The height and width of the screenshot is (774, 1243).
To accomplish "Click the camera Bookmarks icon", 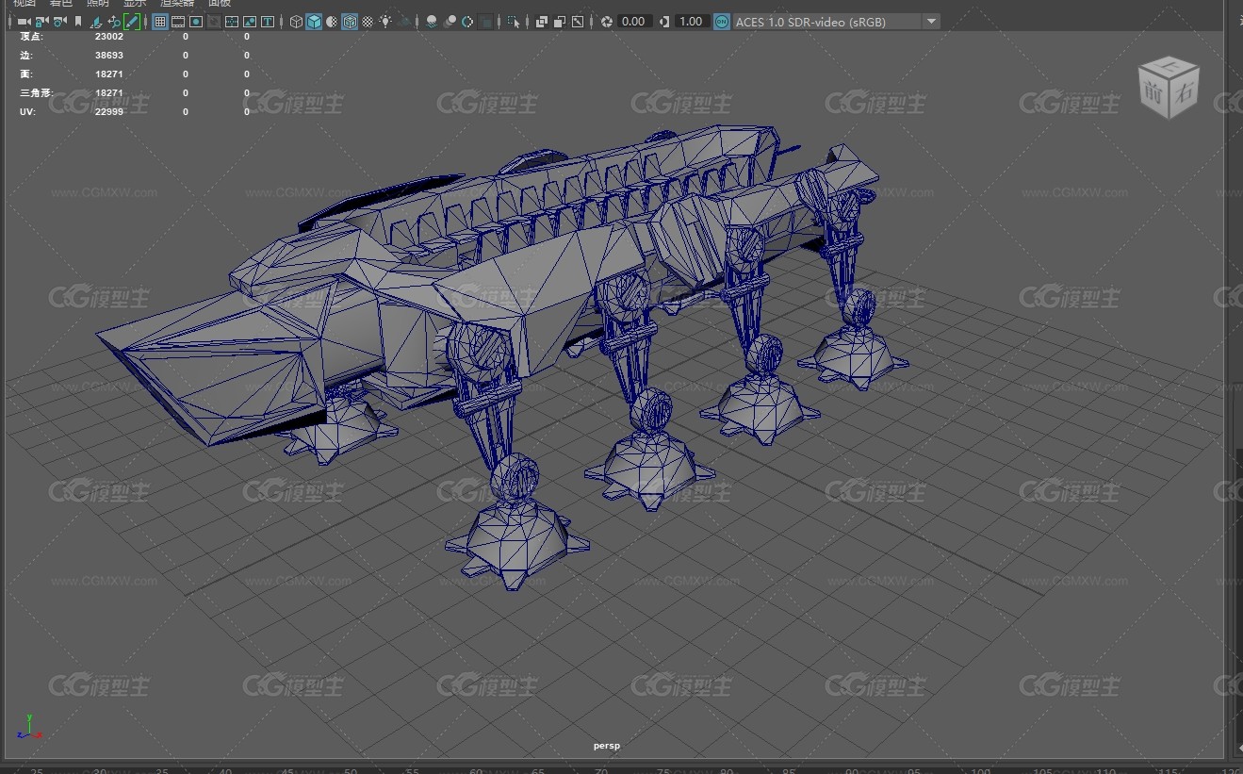I will (x=78, y=21).
